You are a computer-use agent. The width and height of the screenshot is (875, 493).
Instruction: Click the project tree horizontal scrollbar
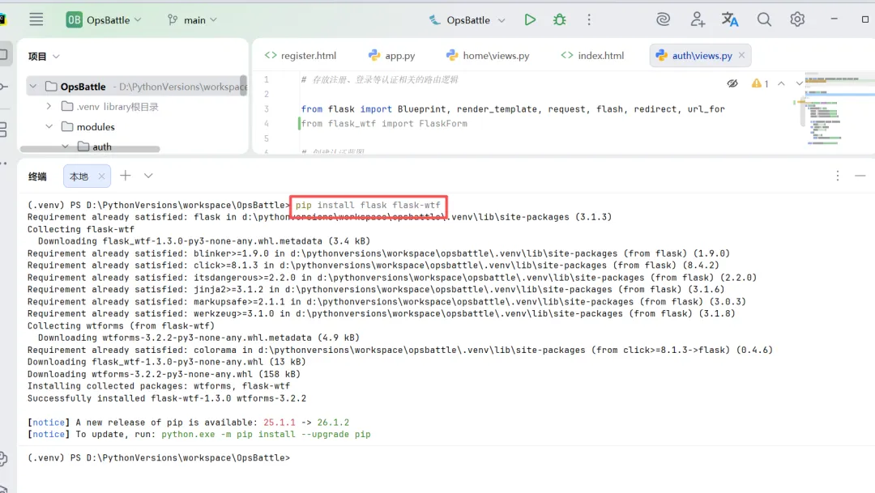point(90,148)
